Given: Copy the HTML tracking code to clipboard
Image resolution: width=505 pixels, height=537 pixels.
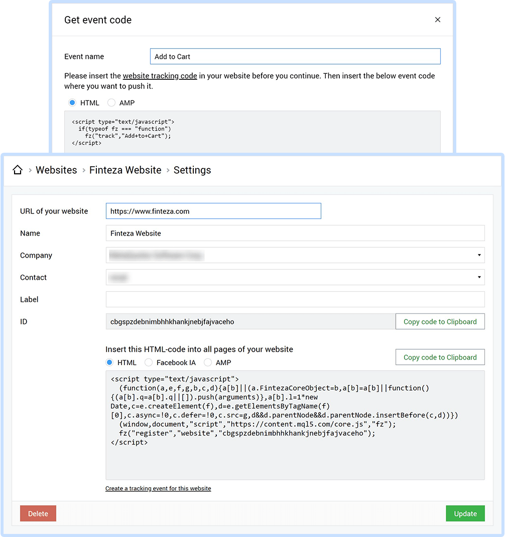Looking at the screenshot, I should point(440,357).
